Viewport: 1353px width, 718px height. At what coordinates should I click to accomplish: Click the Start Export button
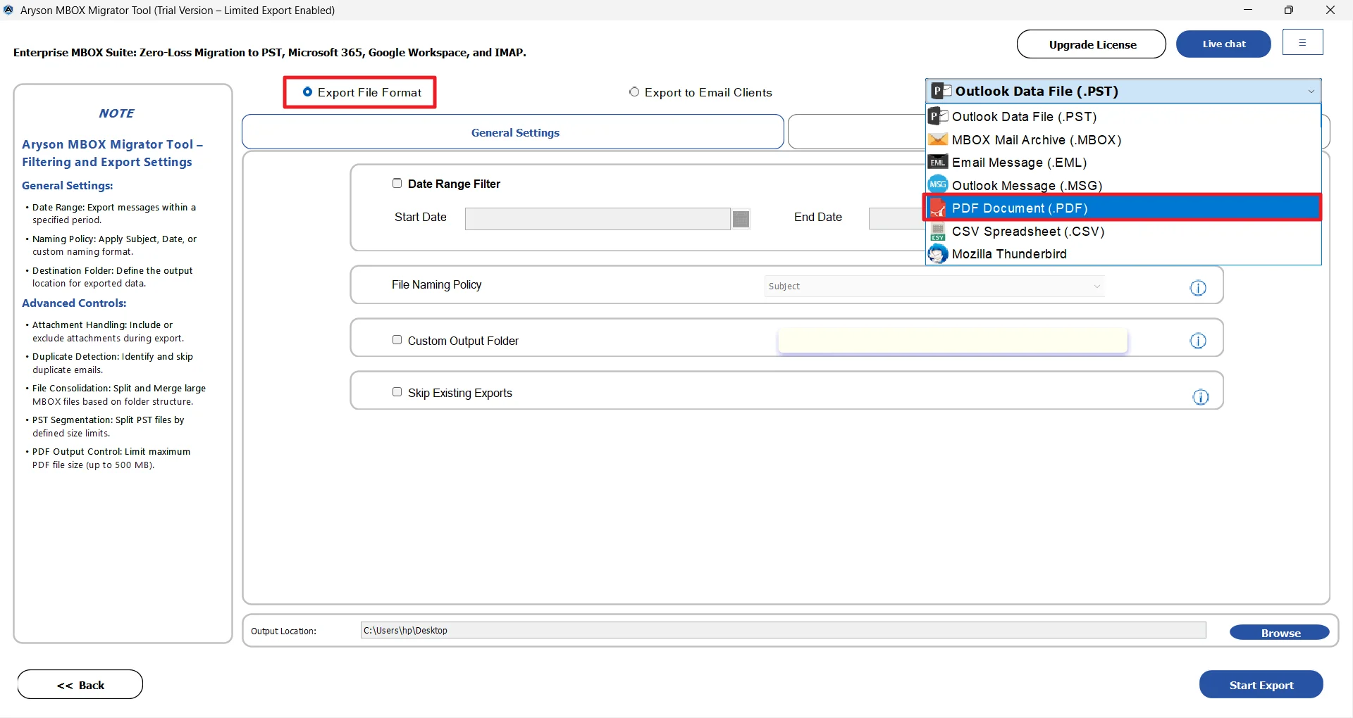tap(1261, 684)
